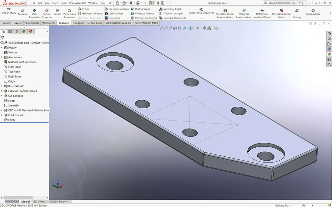
Task: Click the Sustainability icon
Action: tap(313, 12)
